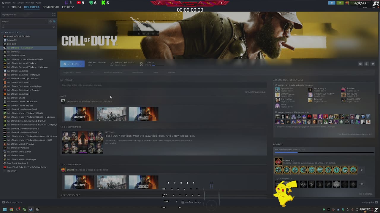Open the Ayuda menu
Viewport: 380px width, 213px height.
click(38, 3)
